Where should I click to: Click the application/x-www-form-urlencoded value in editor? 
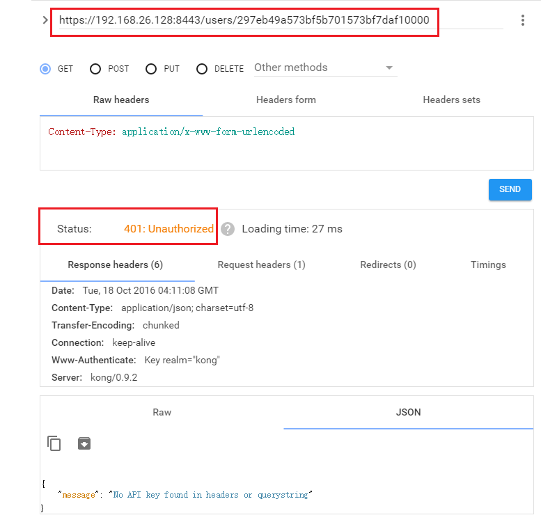pos(208,132)
